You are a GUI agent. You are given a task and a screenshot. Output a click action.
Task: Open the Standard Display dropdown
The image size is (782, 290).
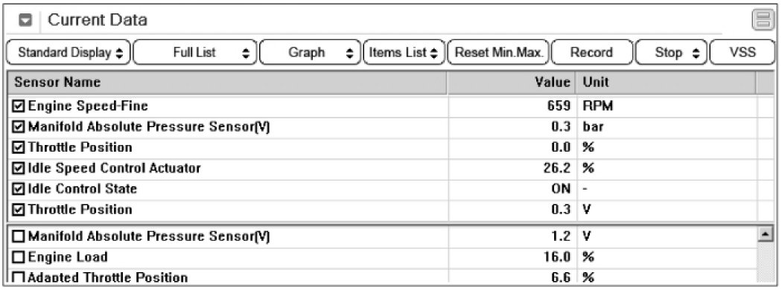pyautogui.click(x=69, y=52)
